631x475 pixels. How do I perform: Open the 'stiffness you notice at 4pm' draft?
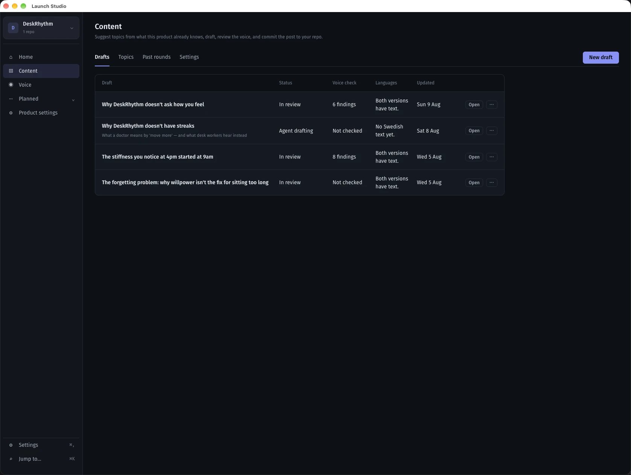[x=474, y=157]
